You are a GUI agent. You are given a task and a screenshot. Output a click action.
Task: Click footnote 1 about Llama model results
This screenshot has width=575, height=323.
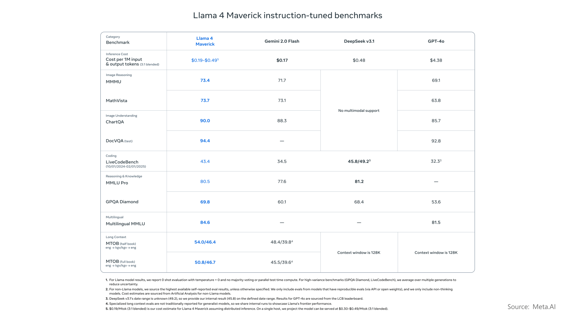coord(281,282)
